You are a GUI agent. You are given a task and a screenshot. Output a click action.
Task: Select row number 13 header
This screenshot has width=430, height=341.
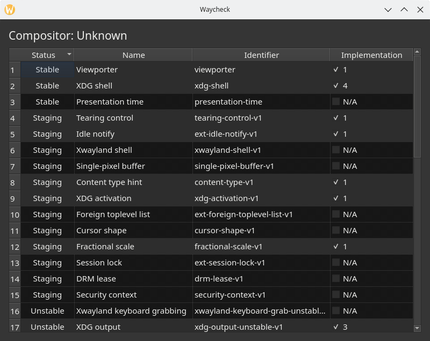[15, 263]
